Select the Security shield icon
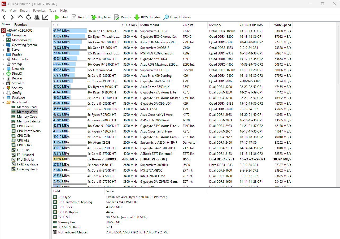340x239 pixels. click(x=8, y=88)
